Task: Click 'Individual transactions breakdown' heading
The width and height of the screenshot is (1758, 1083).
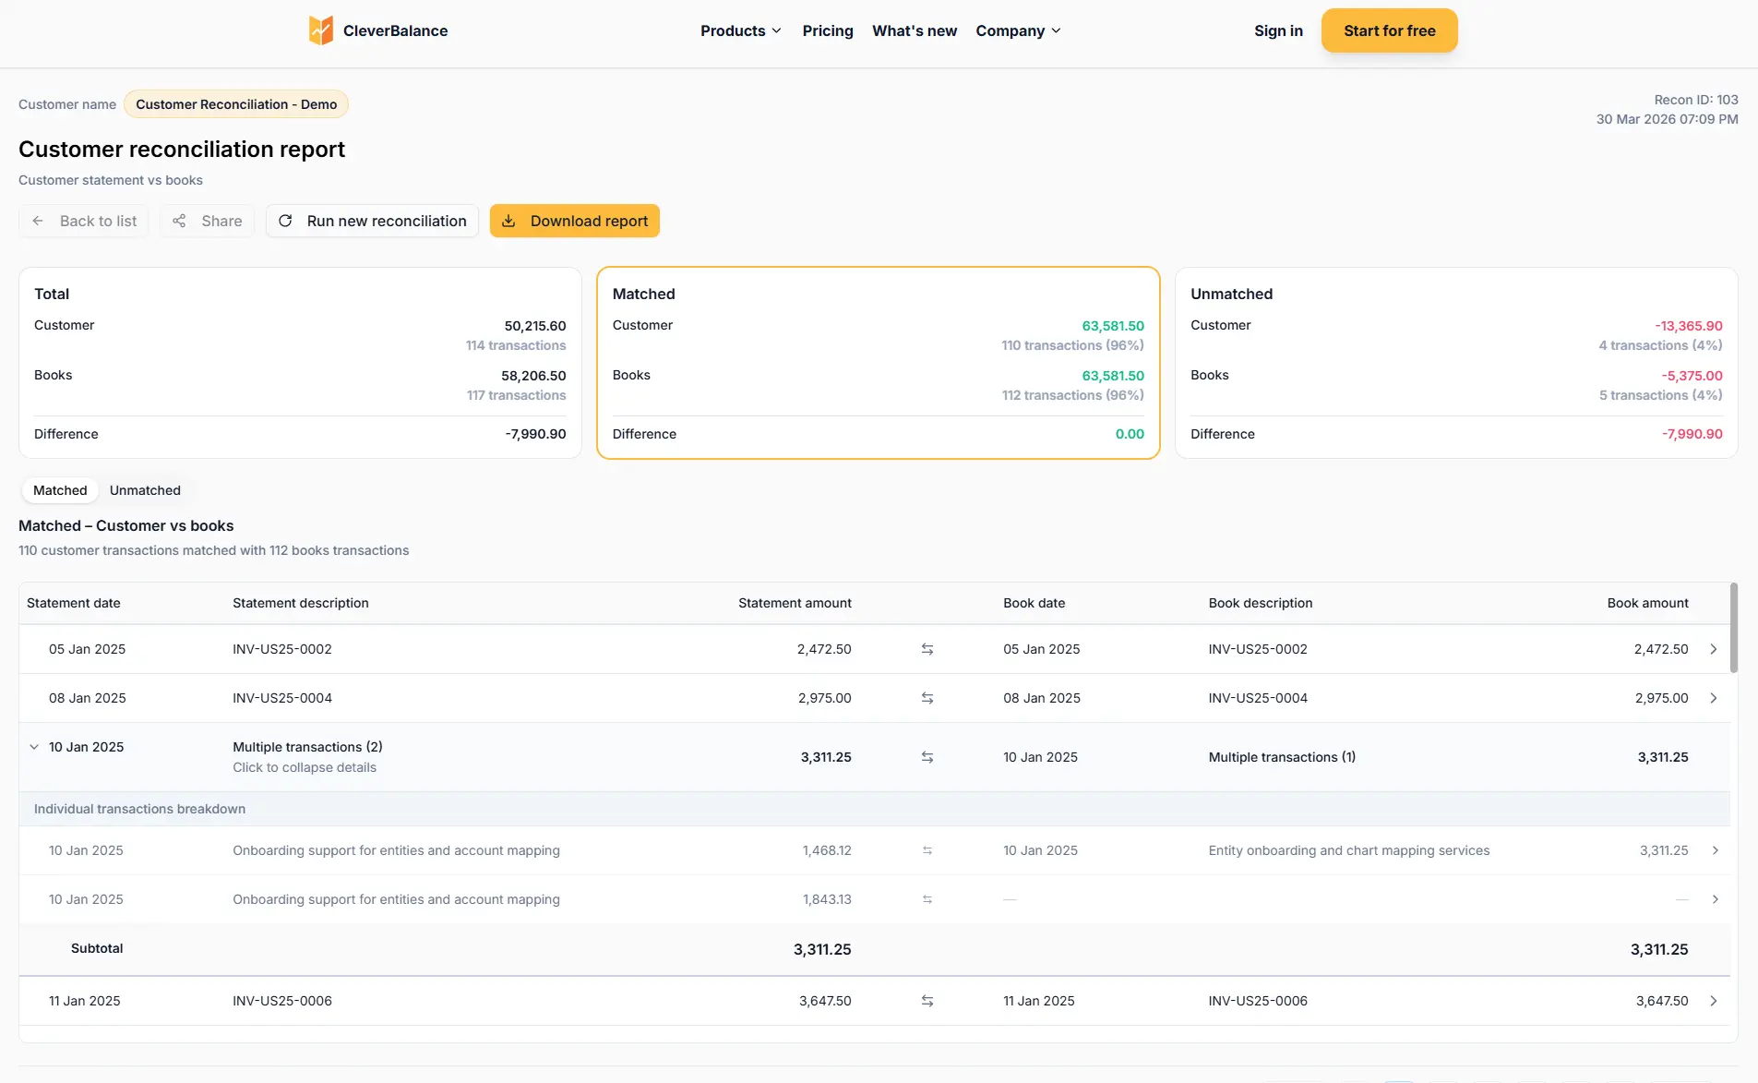Action: (x=139, y=809)
